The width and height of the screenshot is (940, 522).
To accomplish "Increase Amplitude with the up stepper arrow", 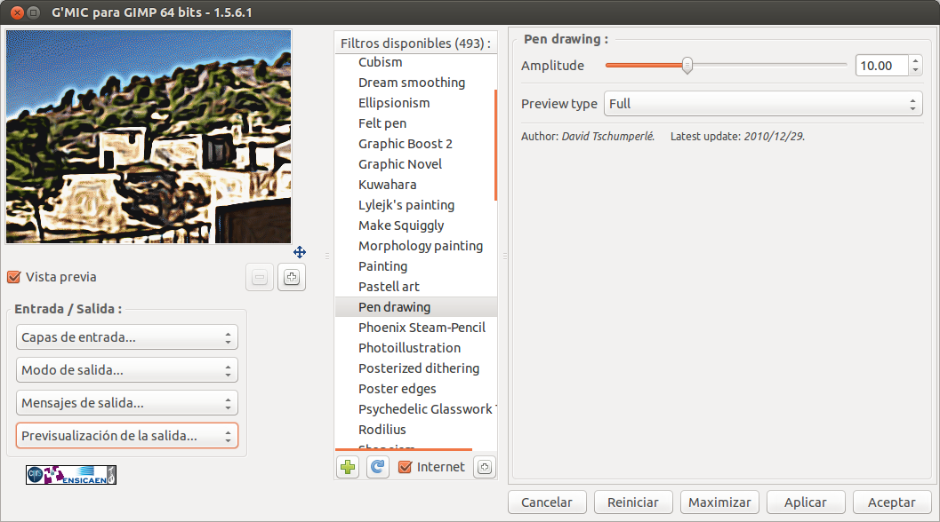I will tap(915, 60).
